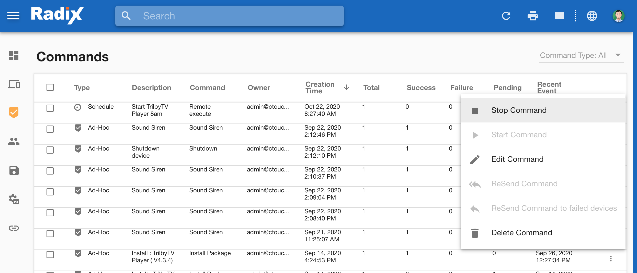This screenshot has width=637, height=273.
Task: Toggle the Creation Time sort arrow
Action: pyautogui.click(x=346, y=88)
